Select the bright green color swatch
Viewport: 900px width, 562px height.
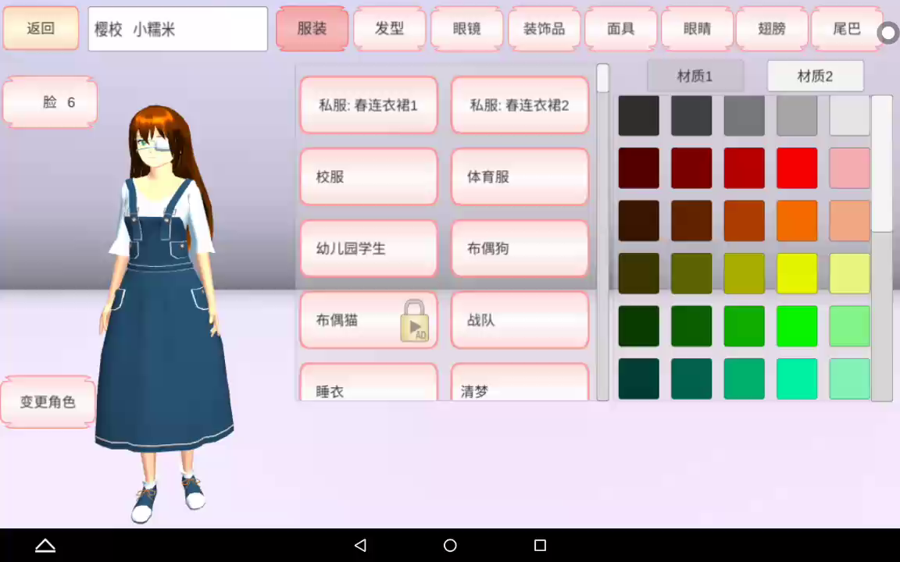point(797,326)
